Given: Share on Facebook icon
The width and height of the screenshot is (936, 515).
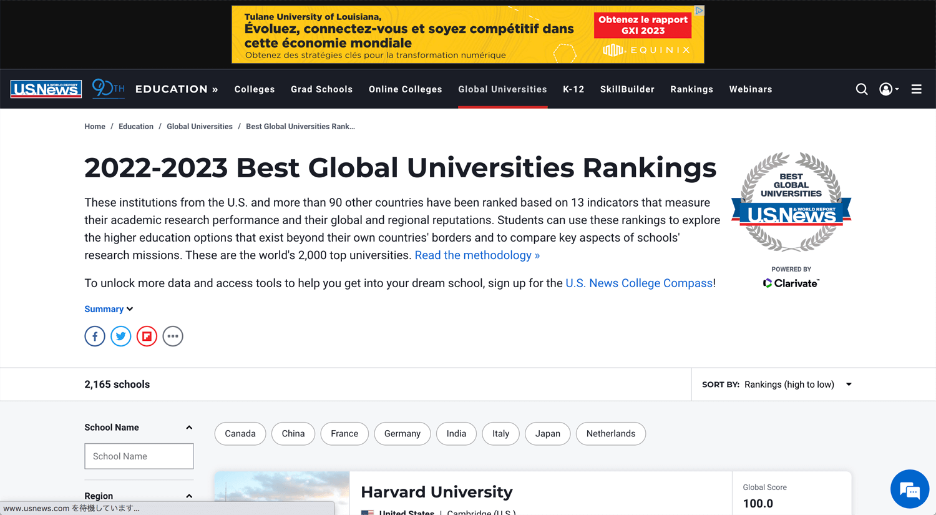Looking at the screenshot, I should point(95,336).
